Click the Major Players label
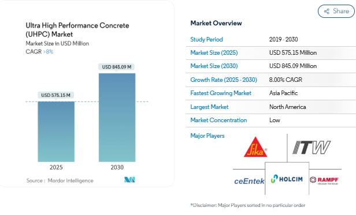 (207, 135)
